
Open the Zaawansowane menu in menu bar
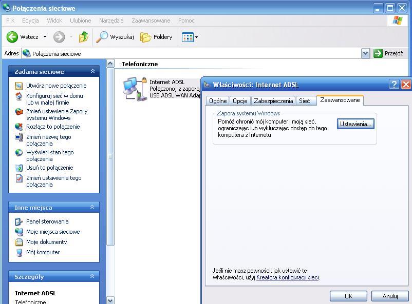[151, 21]
